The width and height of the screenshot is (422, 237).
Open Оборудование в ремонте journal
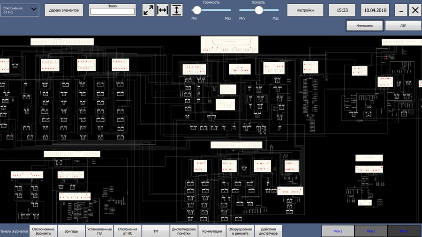240,231
